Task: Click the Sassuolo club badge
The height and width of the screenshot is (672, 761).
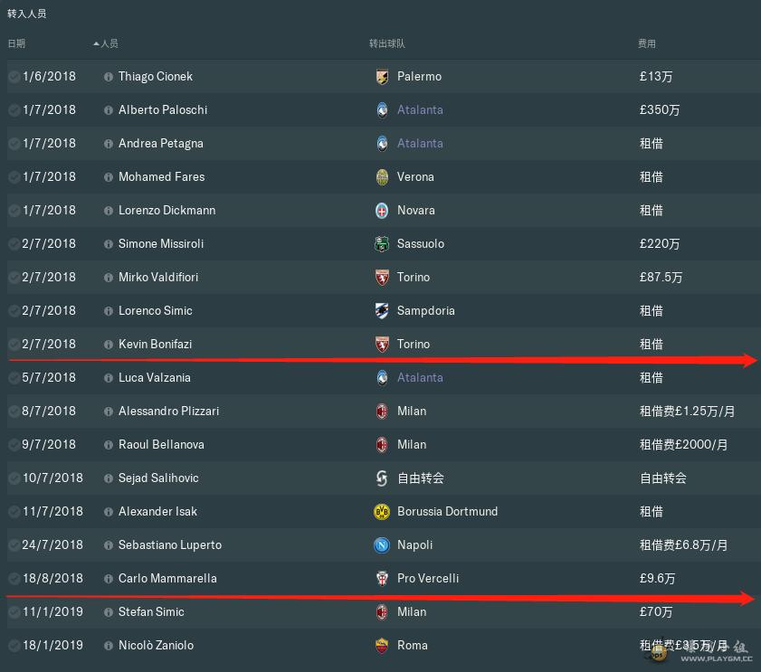Action: click(382, 243)
